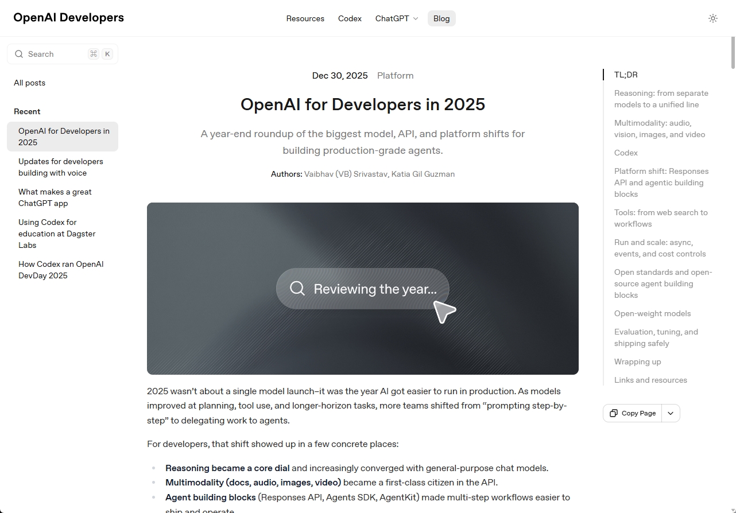
Task: Expand the Copy Page dropdown arrow
Action: coord(671,413)
